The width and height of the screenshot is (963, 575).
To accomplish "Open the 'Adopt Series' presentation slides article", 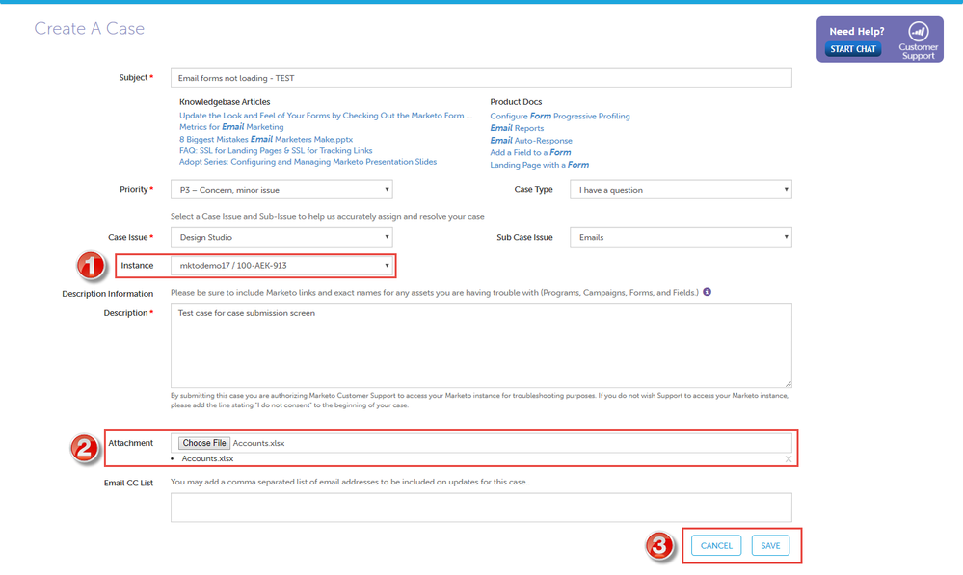I will [x=308, y=162].
